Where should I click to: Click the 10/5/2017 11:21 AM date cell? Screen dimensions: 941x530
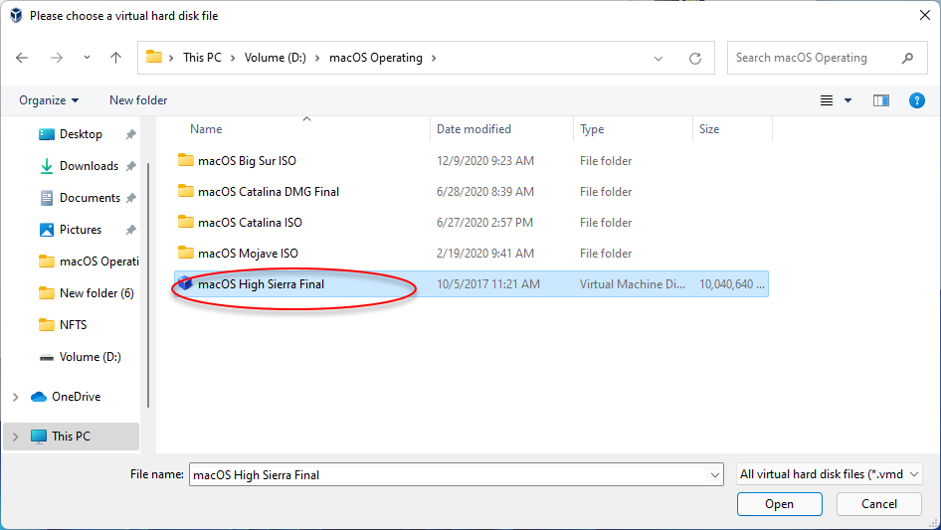[x=487, y=284]
